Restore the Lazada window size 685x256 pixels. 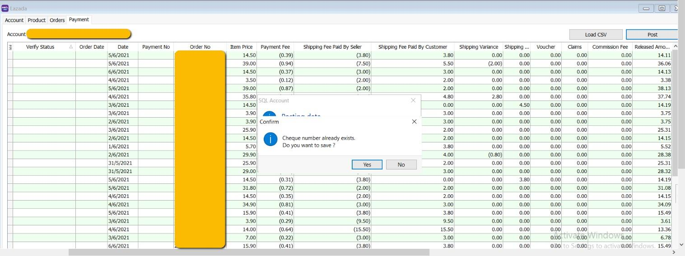pyautogui.click(x=662, y=8)
